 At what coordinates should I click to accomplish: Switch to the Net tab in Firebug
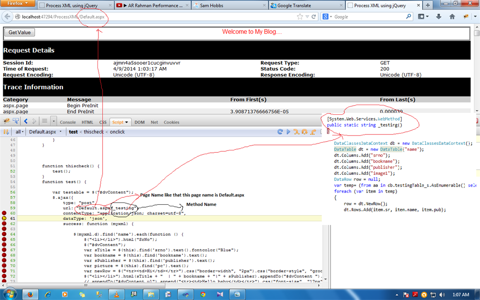coord(154,122)
